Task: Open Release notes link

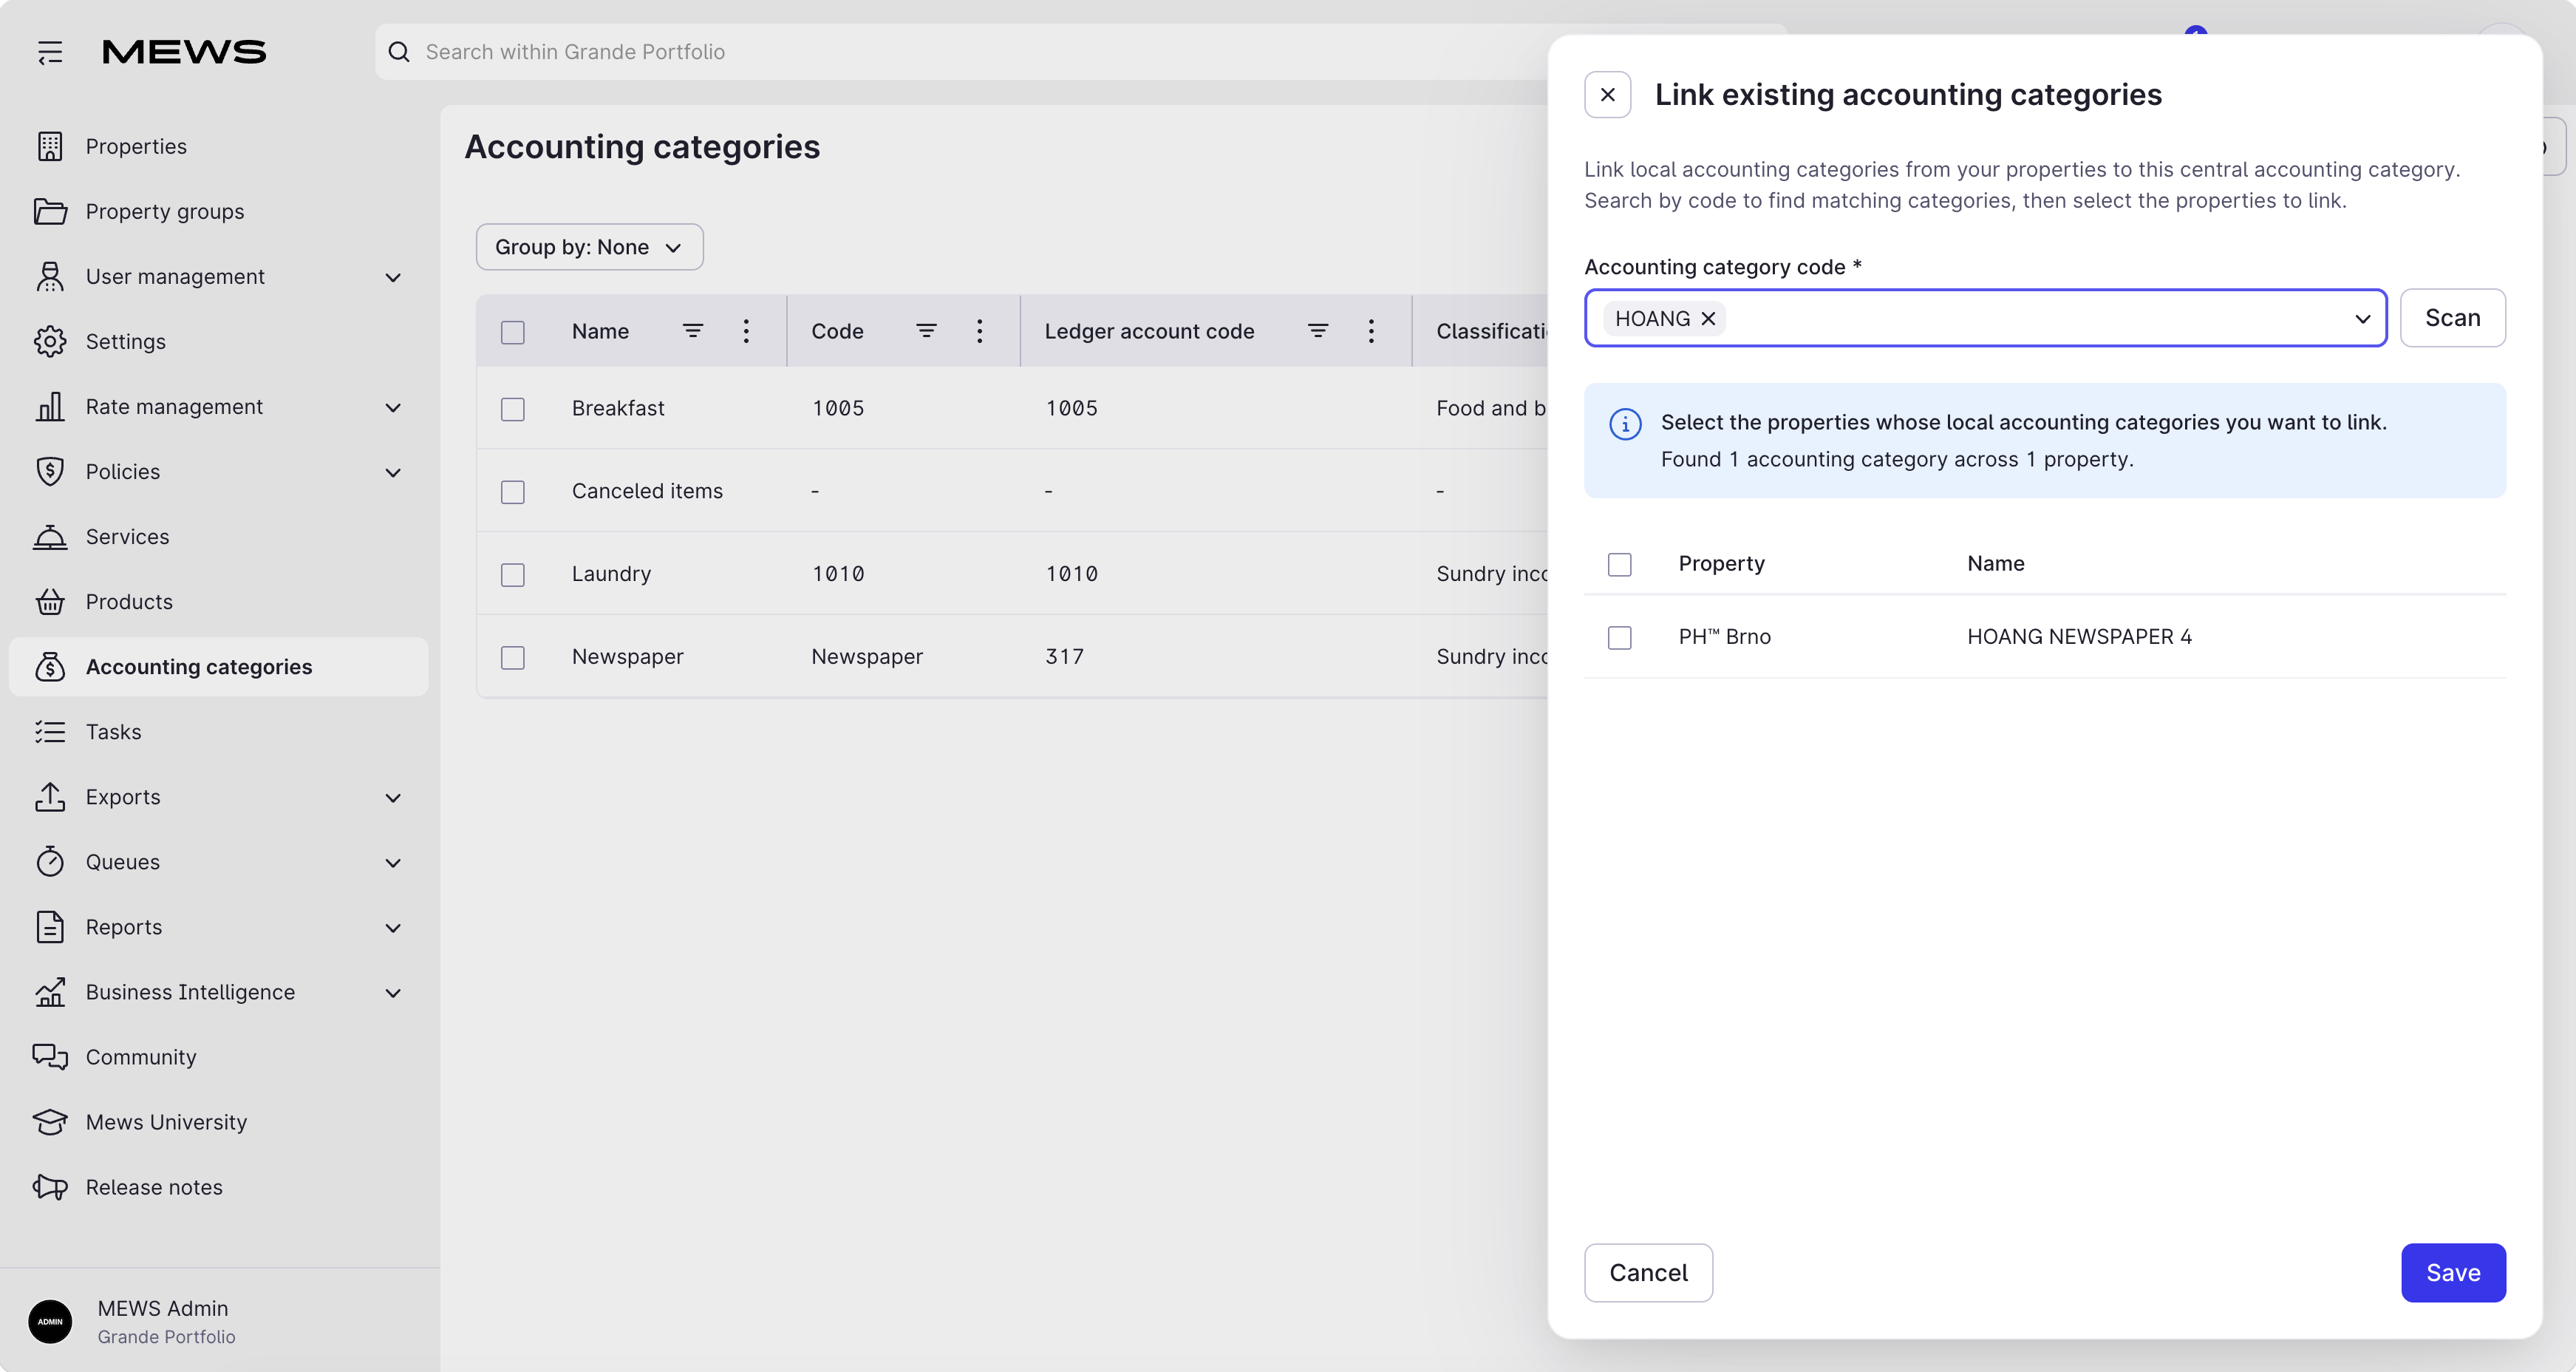Action: [218, 1186]
